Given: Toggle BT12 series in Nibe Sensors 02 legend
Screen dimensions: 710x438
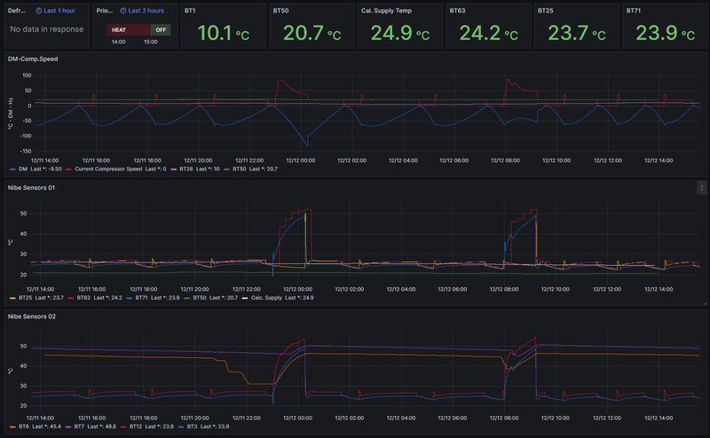Looking at the screenshot, I should [x=136, y=426].
